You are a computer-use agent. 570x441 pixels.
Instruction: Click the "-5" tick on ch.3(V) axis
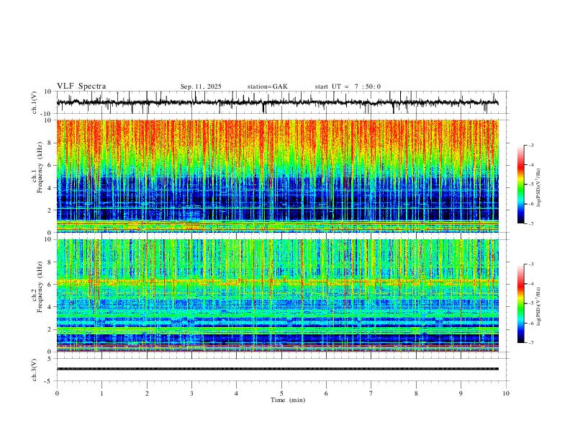tap(49, 381)
